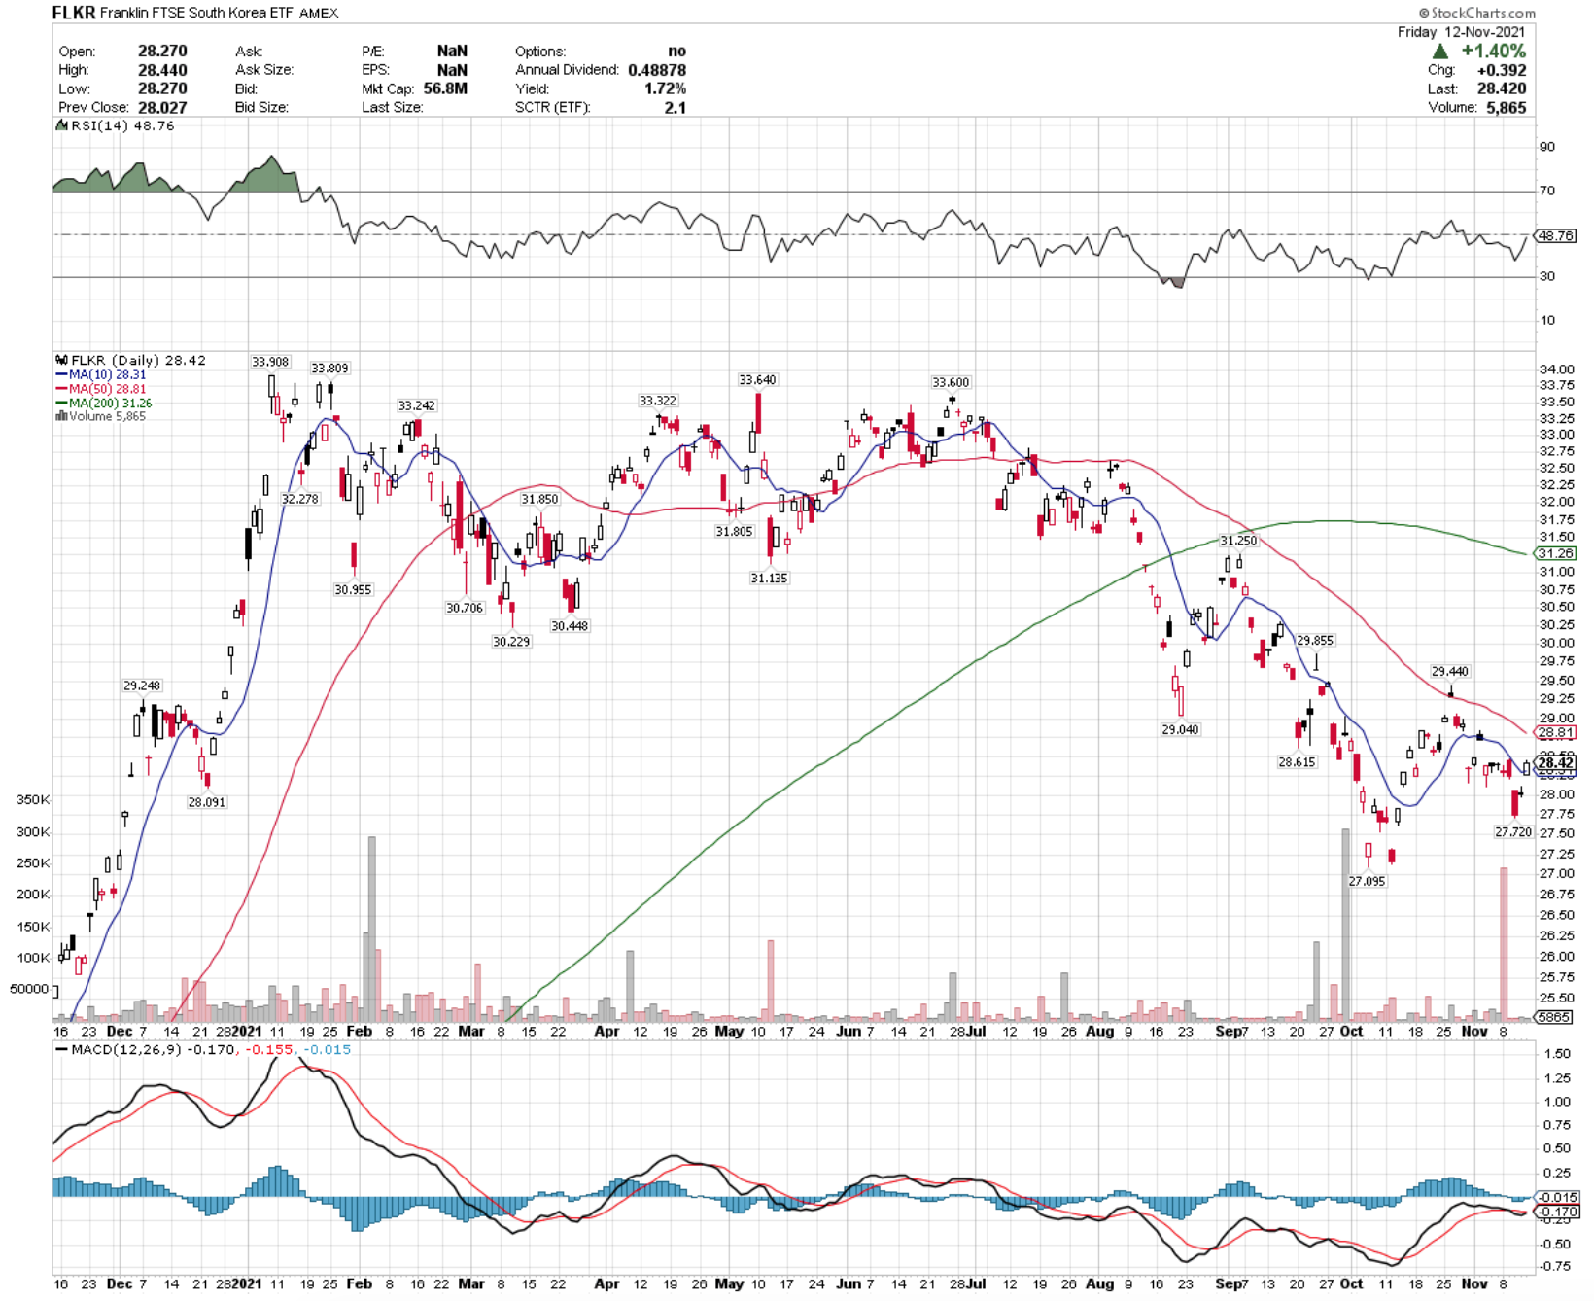Click the FLKR ticker symbol title
Viewport: 1594px width, 1301px height.
pos(74,13)
